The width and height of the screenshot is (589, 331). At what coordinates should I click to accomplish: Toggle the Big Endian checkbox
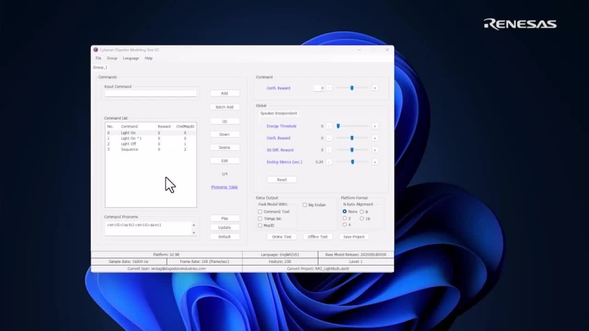[x=305, y=205]
